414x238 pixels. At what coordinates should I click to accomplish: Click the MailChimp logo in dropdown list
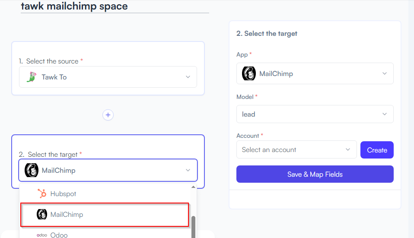42,214
